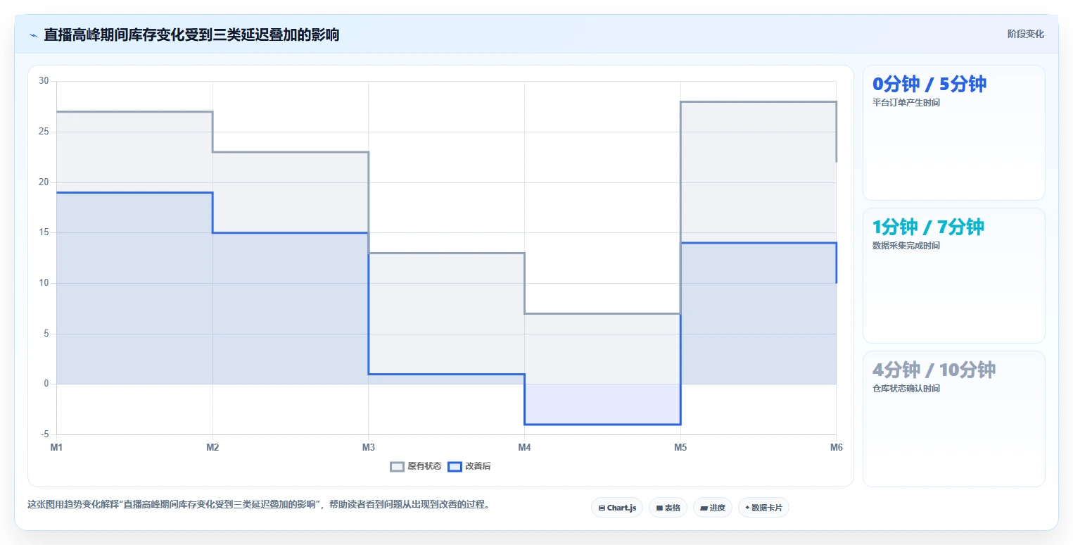Click the 30 y-axis tick label

click(x=44, y=81)
